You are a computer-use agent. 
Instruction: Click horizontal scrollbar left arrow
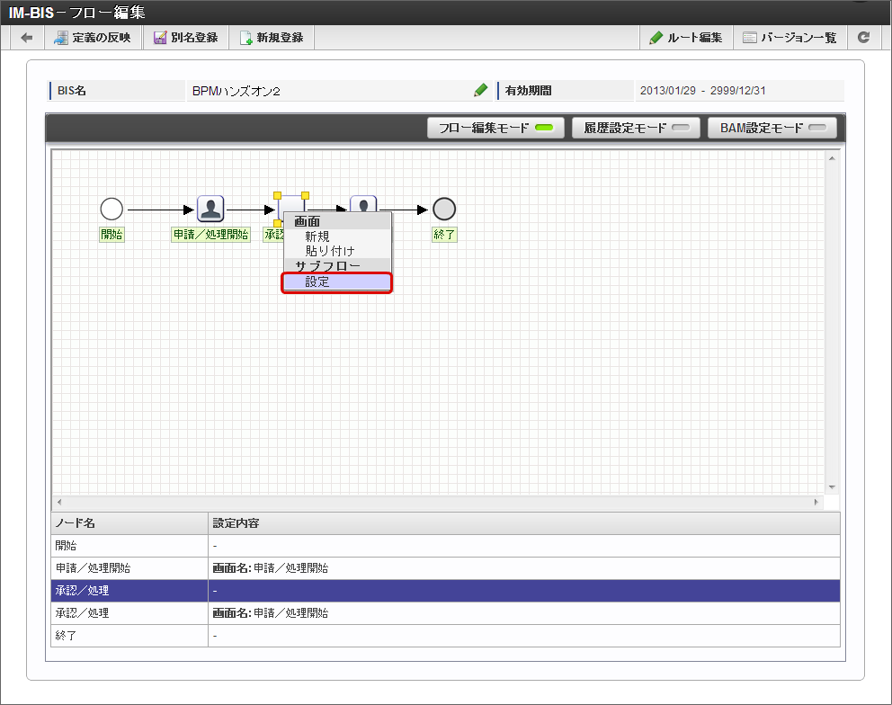[x=59, y=502]
